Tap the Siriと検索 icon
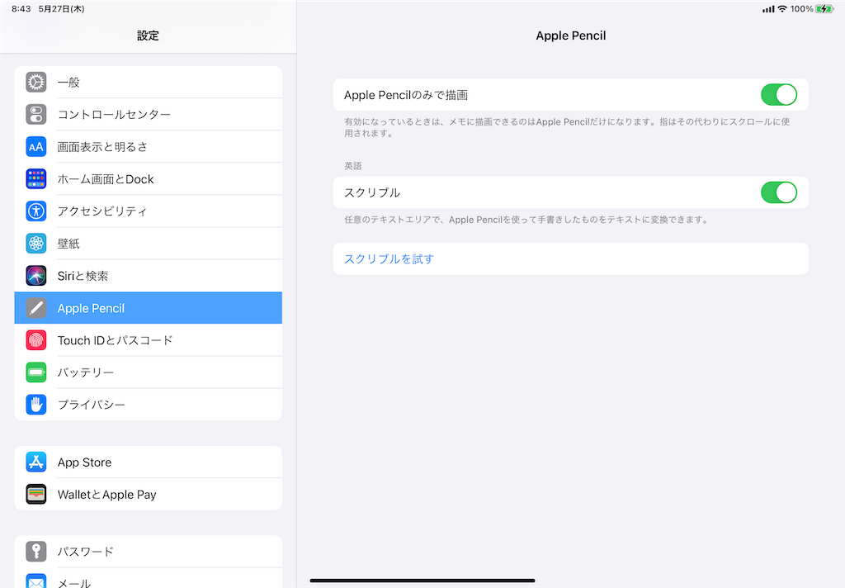Image resolution: width=845 pixels, height=588 pixels. coord(36,276)
